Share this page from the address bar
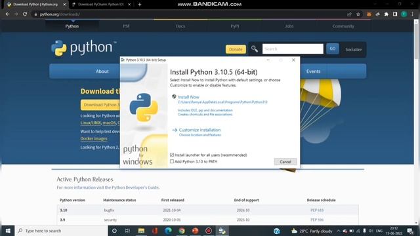The width and height of the screenshot is (420, 236). click(x=349, y=14)
